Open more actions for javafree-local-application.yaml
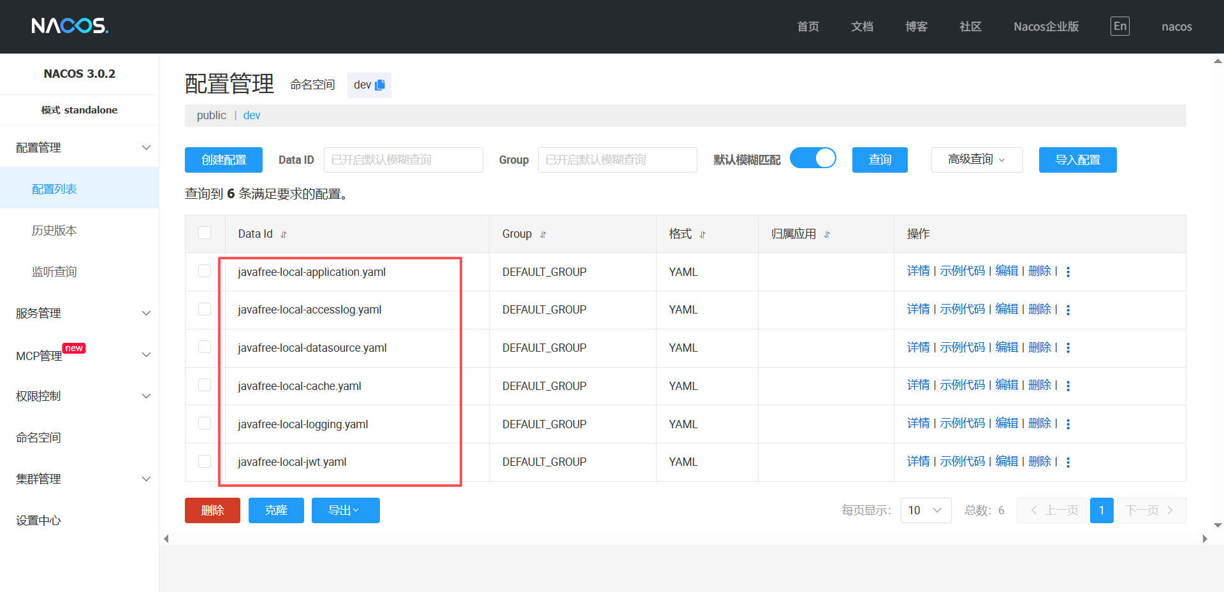Viewport: 1224px width, 592px height. [1068, 272]
